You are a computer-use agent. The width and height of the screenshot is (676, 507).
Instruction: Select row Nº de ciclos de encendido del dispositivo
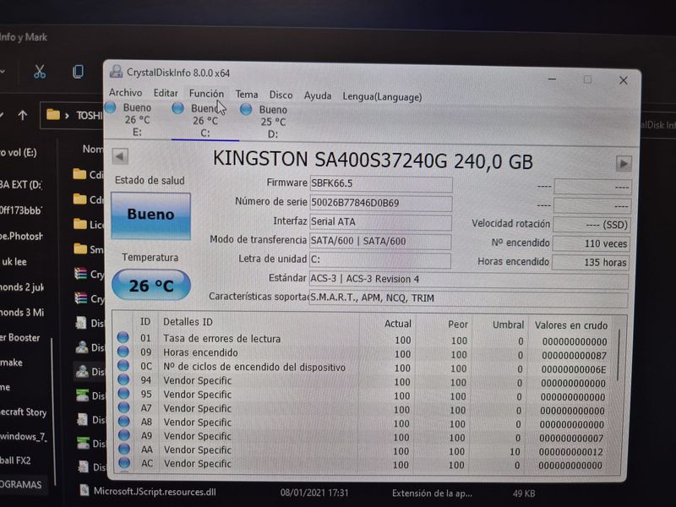pos(364,368)
